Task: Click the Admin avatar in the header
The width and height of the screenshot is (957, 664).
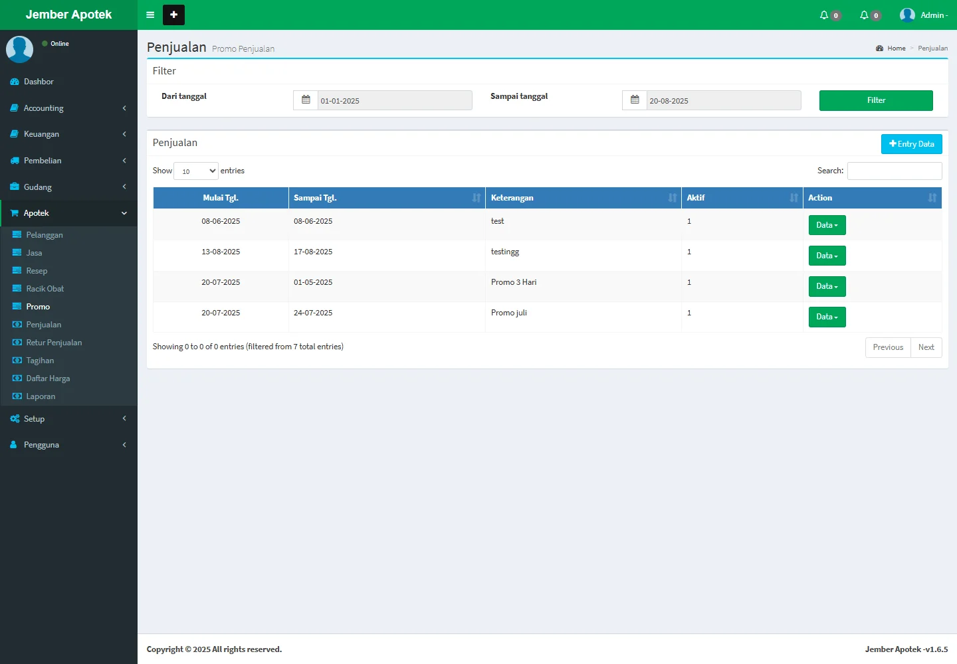Action: point(907,15)
